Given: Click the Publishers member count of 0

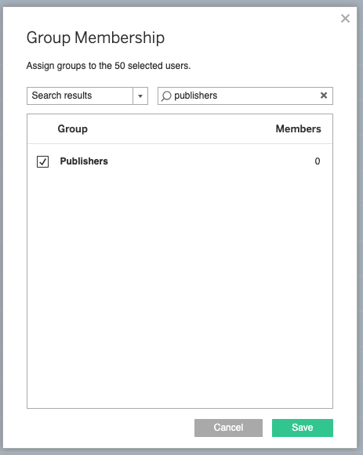Looking at the screenshot, I should point(318,161).
